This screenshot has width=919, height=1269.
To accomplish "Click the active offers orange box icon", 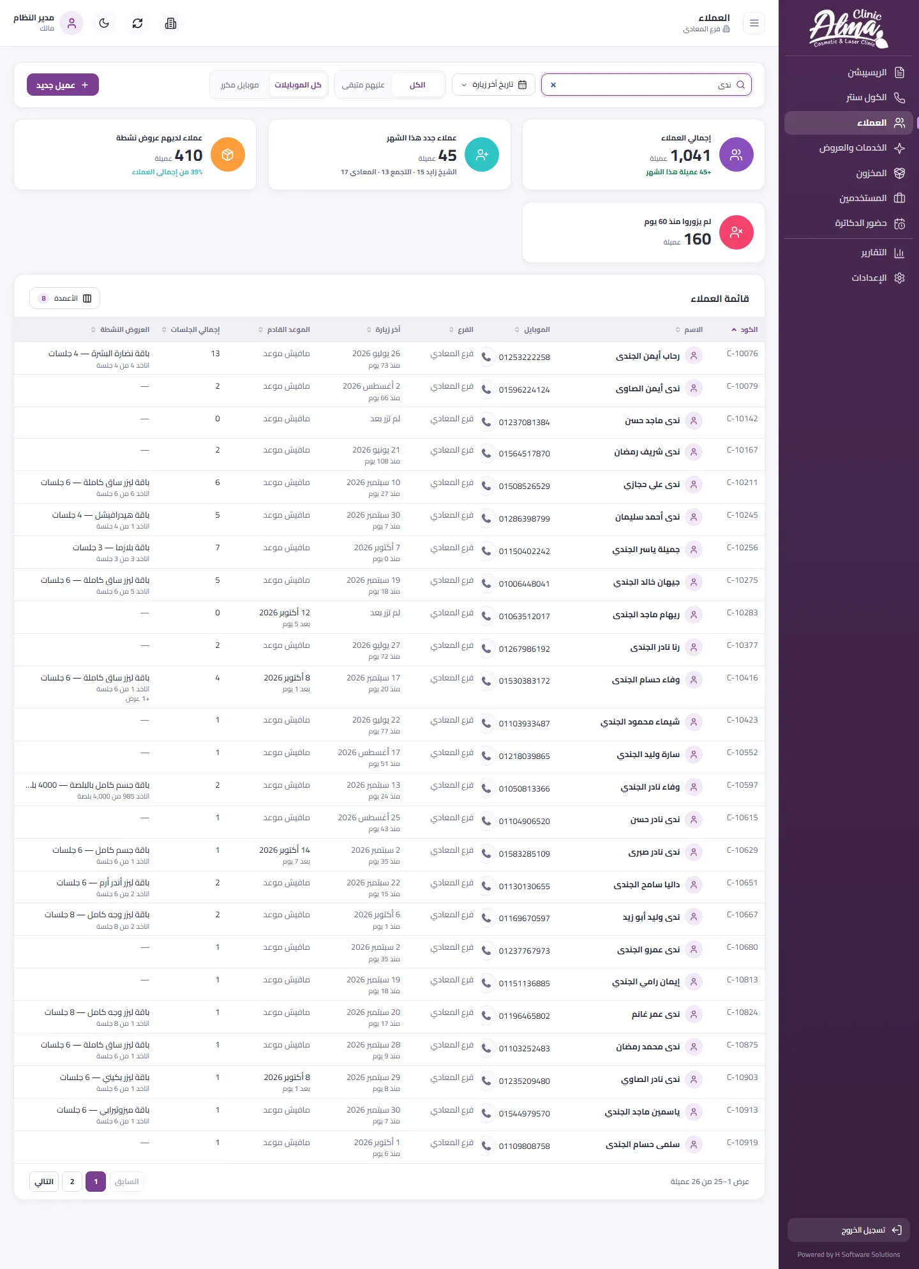I will point(228,154).
